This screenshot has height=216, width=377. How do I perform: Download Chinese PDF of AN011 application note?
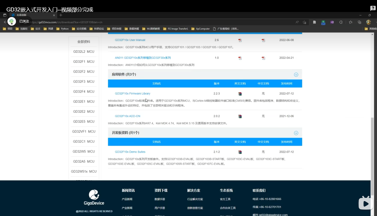263,58
